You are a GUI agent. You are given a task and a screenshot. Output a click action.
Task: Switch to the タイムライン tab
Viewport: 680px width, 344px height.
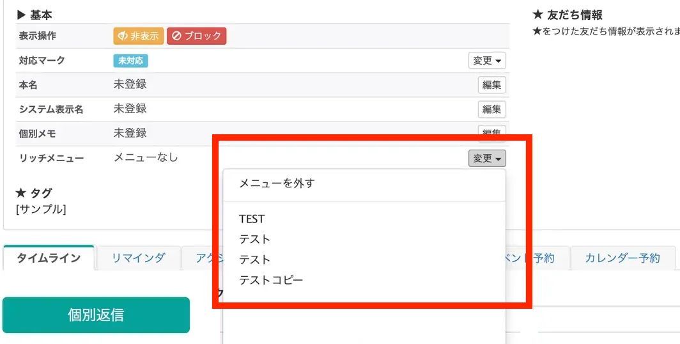point(49,258)
